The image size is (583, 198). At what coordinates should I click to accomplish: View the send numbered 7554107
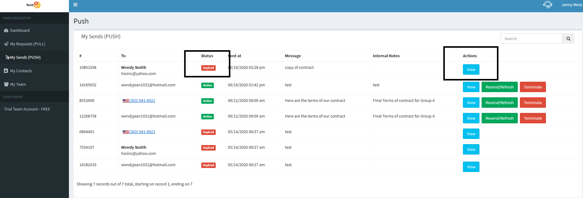click(x=471, y=149)
